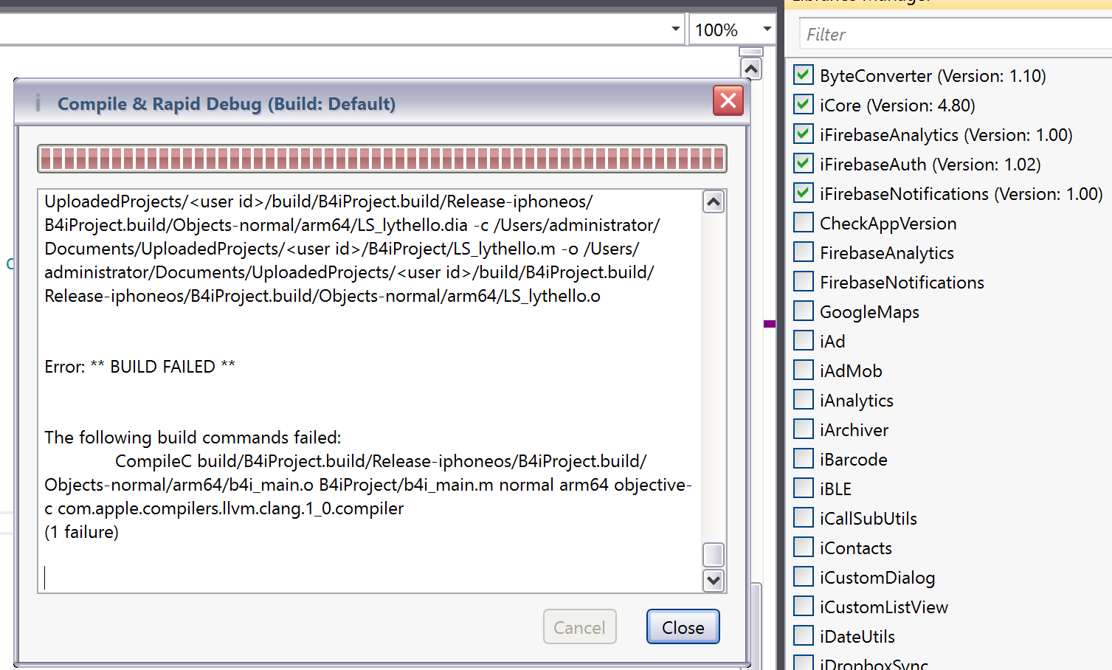Click the '(1 failure)' line in the log
1112x670 pixels.
point(81,532)
